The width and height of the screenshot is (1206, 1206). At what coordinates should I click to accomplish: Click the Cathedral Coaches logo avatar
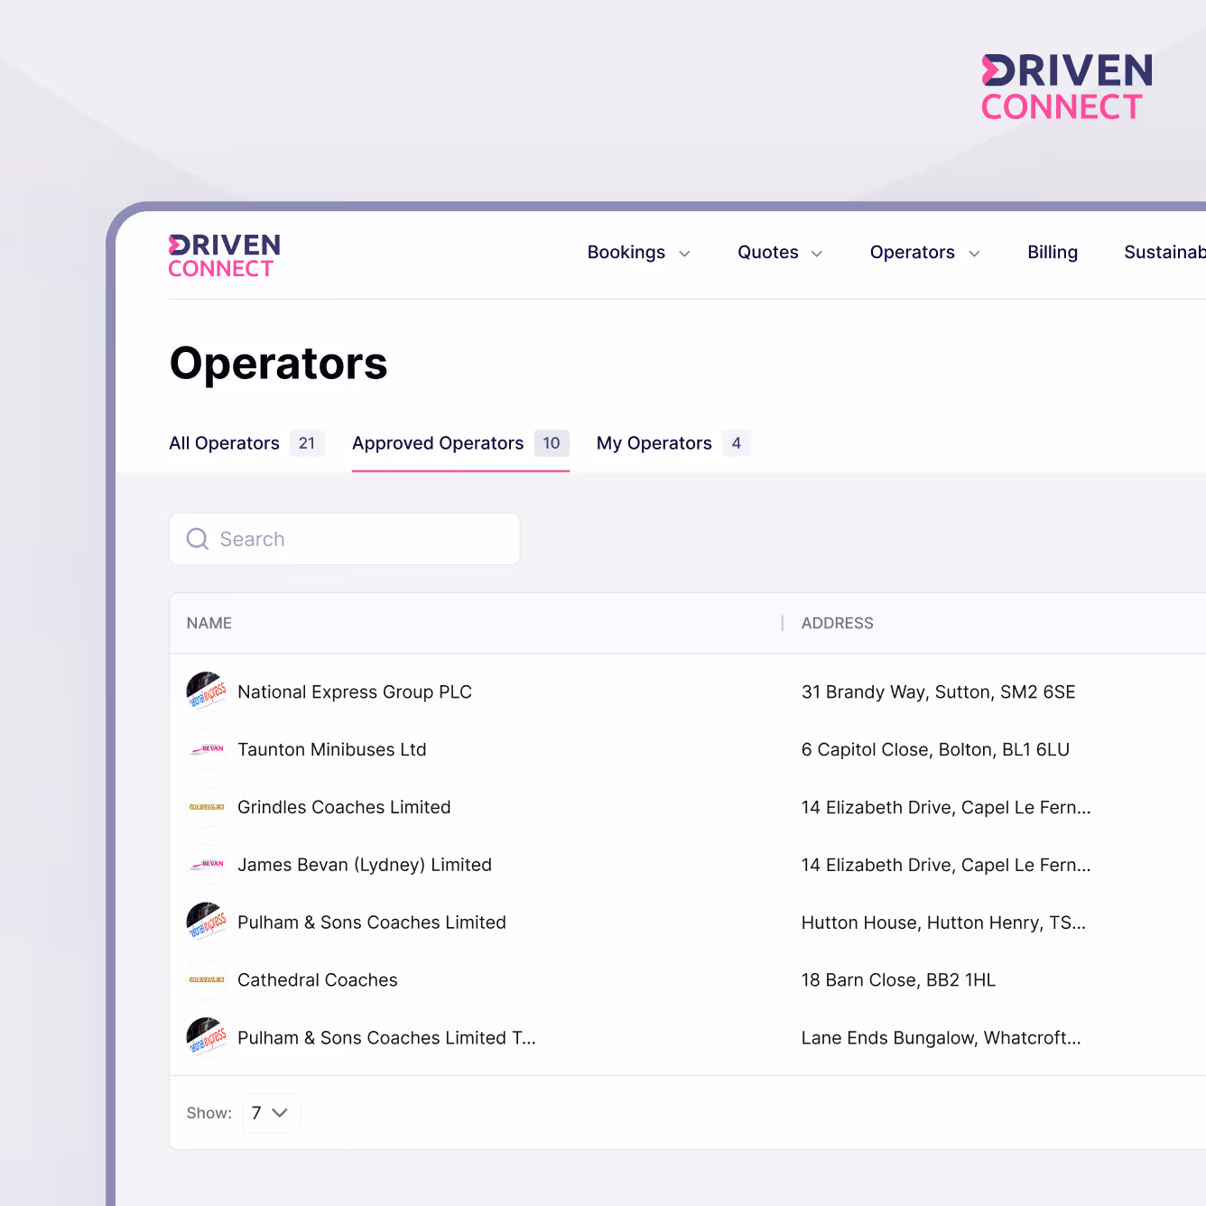pyautogui.click(x=207, y=980)
